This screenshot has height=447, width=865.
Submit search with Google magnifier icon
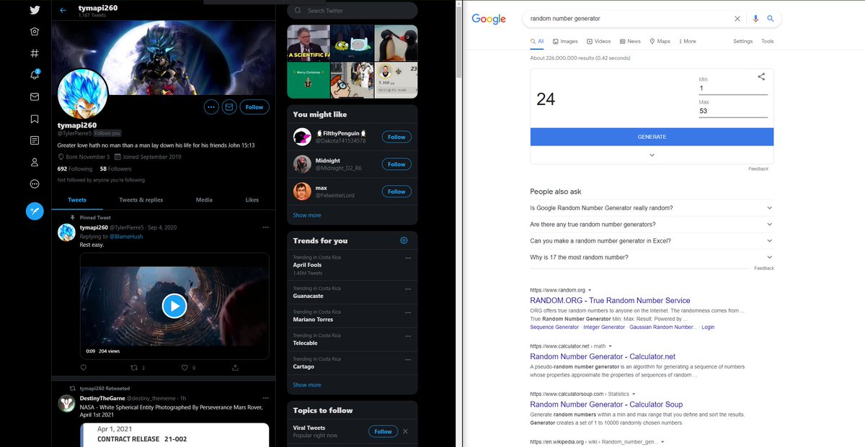[x=771, y=19]
